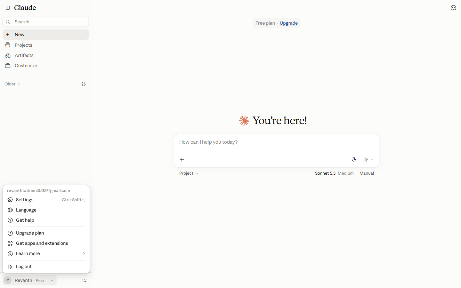Open Artifacts from the sidebar
The width and height of the screenshot is (461, 288).
[x=46, y=55]
